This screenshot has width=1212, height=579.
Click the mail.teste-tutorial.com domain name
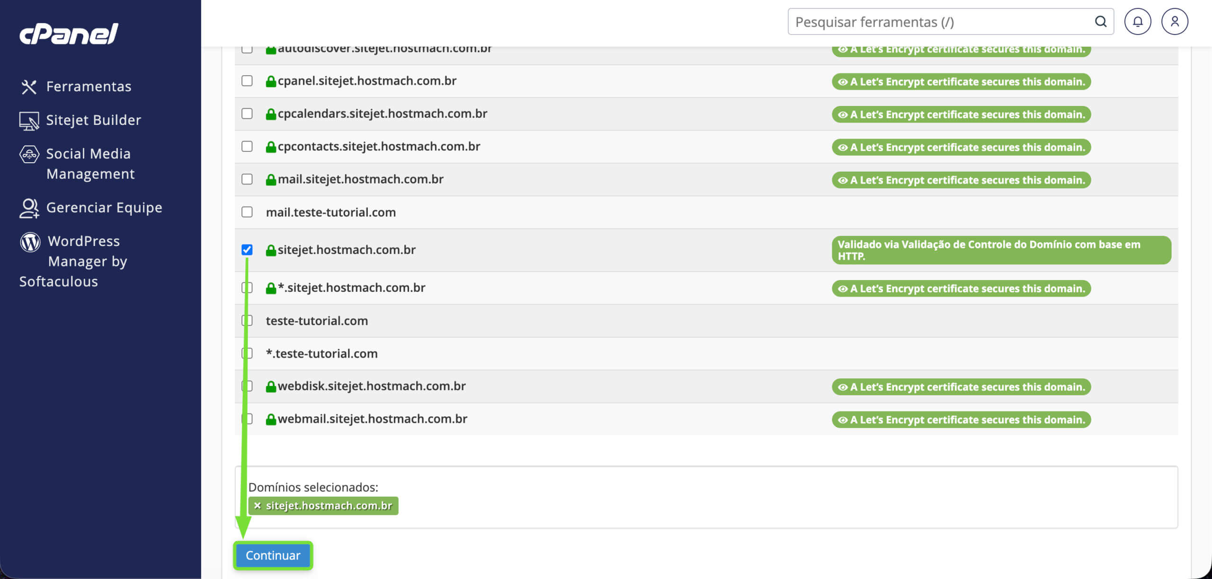[331, 212]
